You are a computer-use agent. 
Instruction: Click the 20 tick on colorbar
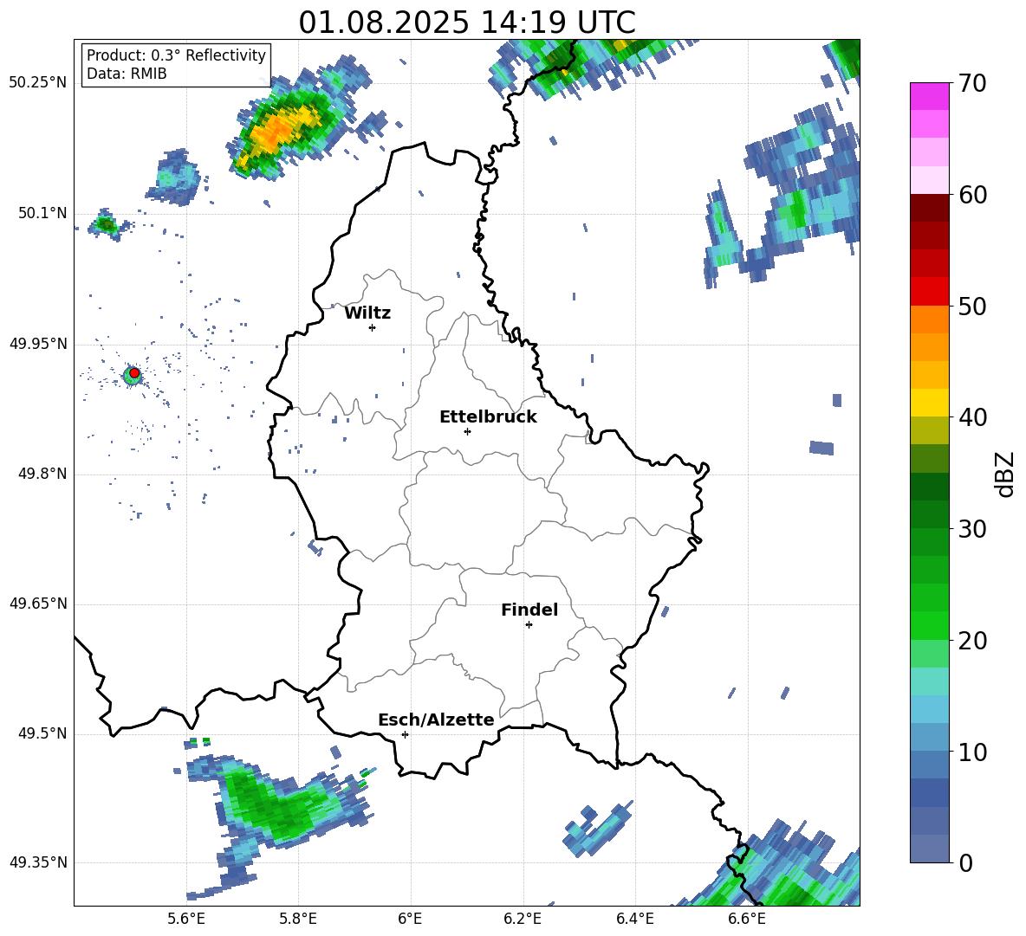[971, 640]
